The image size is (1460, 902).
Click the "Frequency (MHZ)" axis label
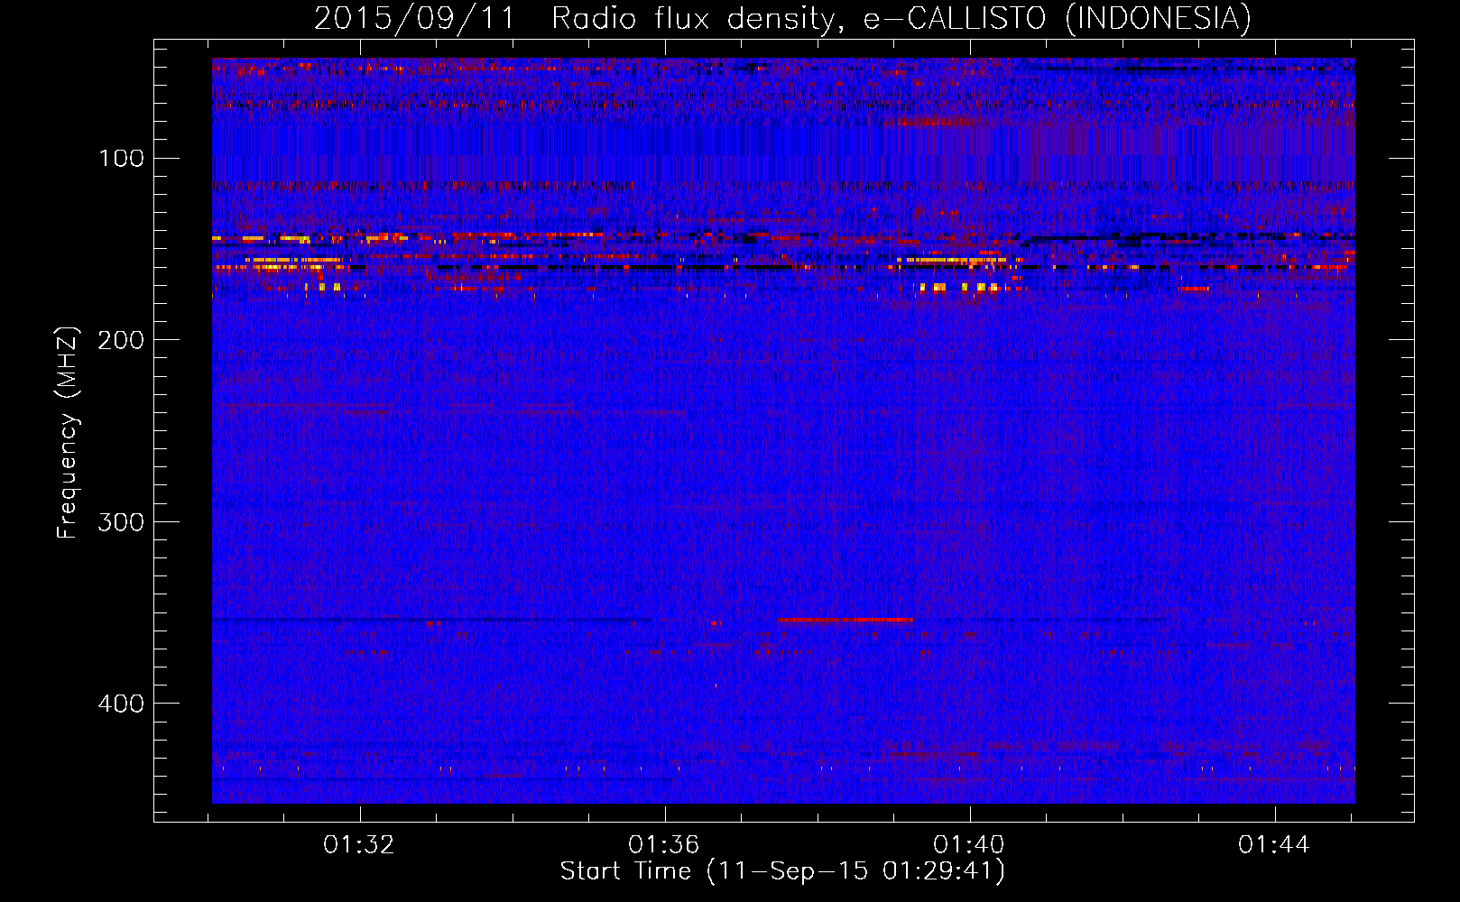pyautogui.click(x=68, y=433)
